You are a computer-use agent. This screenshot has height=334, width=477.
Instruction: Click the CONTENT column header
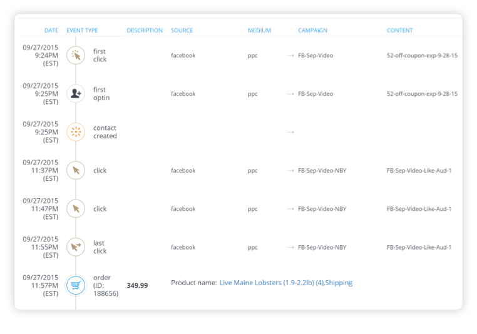[400, 31]
